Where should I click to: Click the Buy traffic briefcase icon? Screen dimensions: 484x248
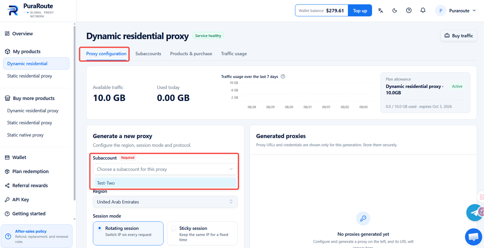point(447,36)
